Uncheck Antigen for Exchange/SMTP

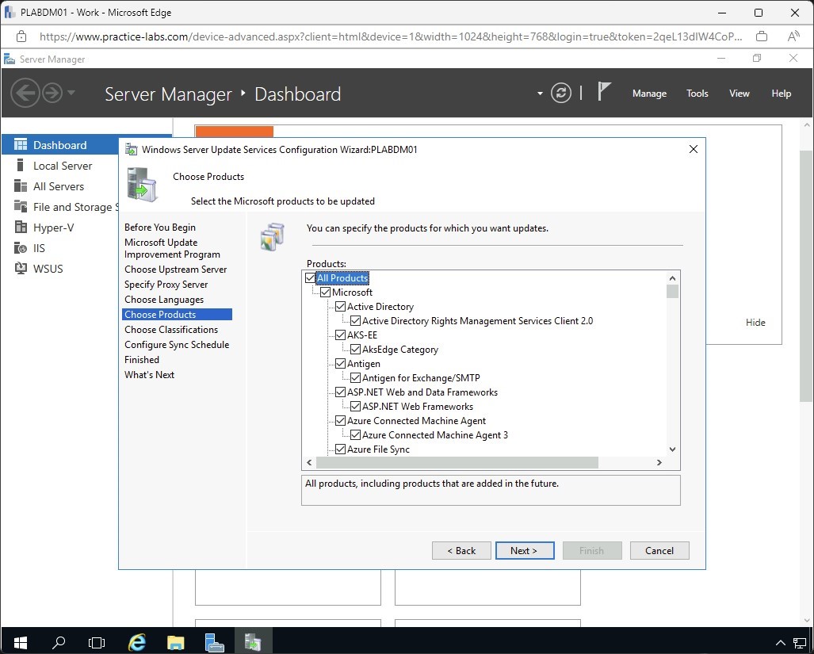coord(355,378)
